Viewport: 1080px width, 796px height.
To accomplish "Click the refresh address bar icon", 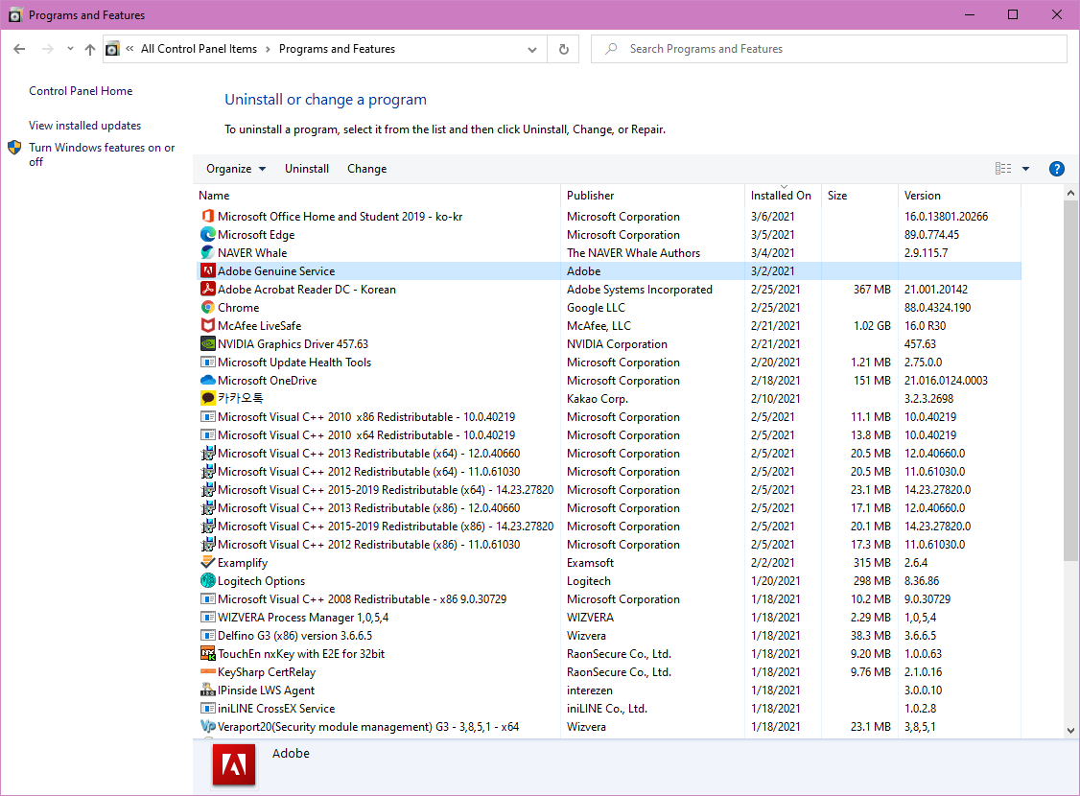I will pyautogui.click(x=563, y=49).
